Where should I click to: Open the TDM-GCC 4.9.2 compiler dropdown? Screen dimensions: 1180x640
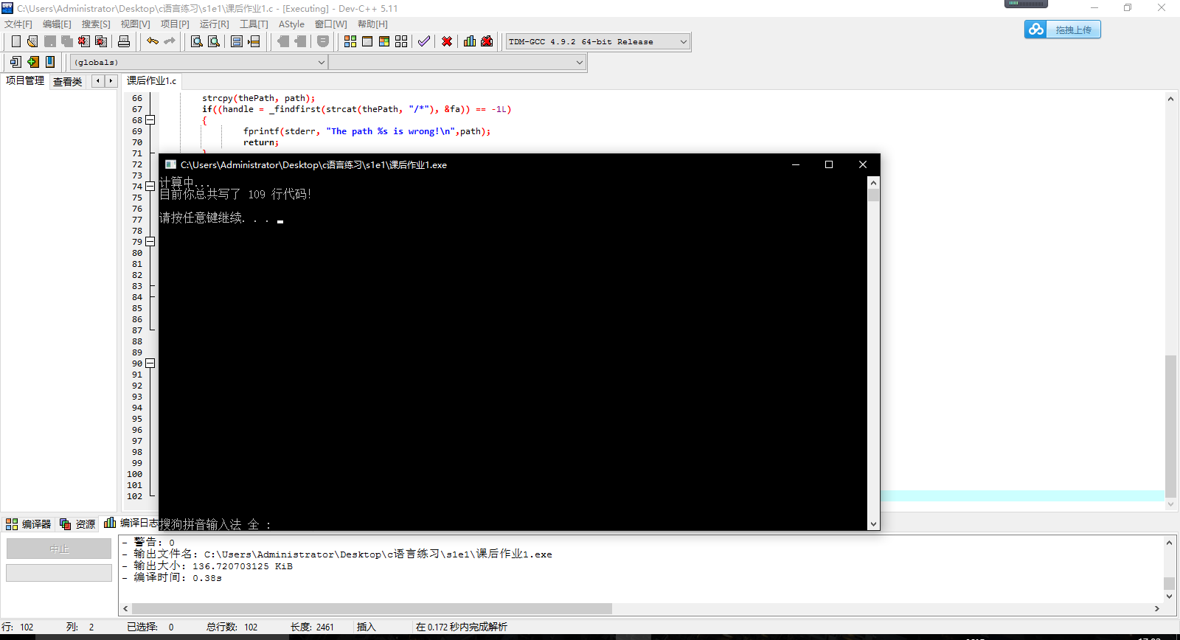click(598, 42)
